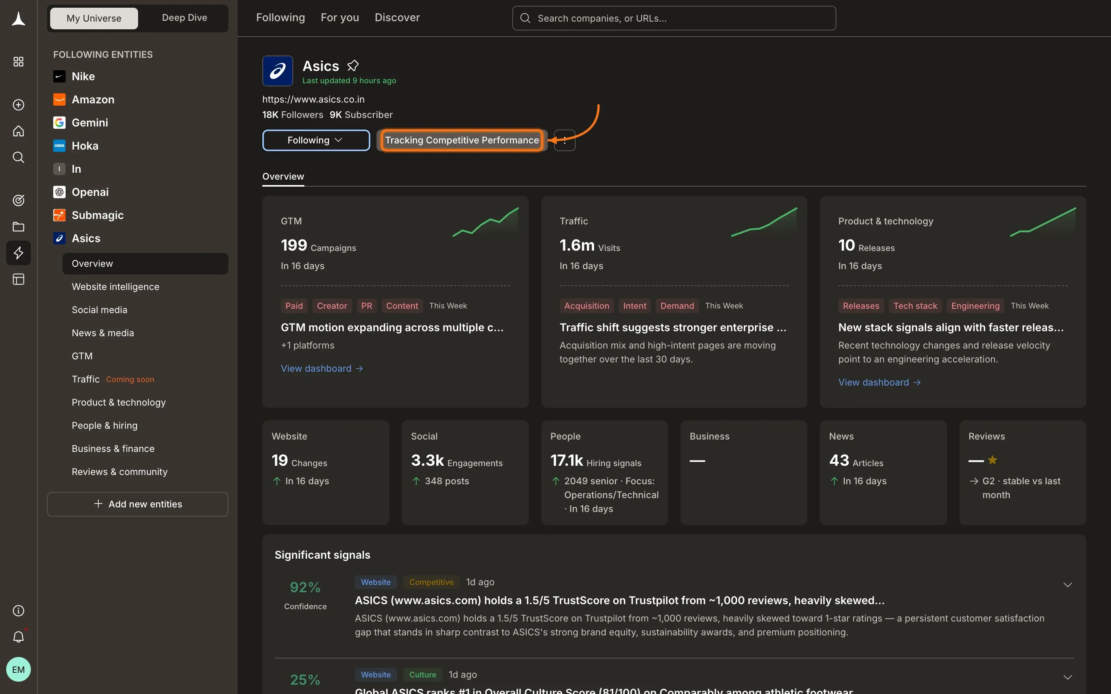Image resolution: width=1111 pixels, height=694 pixels.
Task: Open Business & finance in sidebar
Action: coord(113,449)
